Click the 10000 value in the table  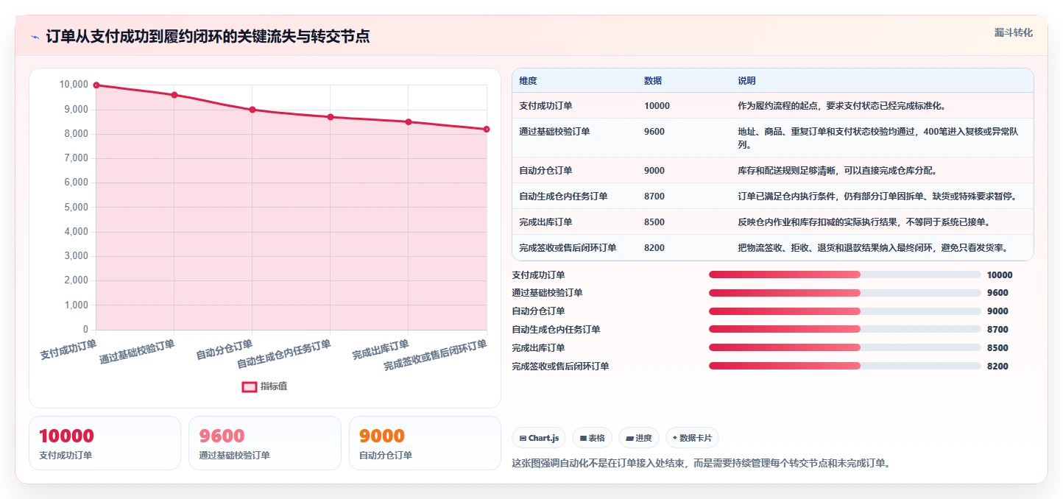coord(657,106)
